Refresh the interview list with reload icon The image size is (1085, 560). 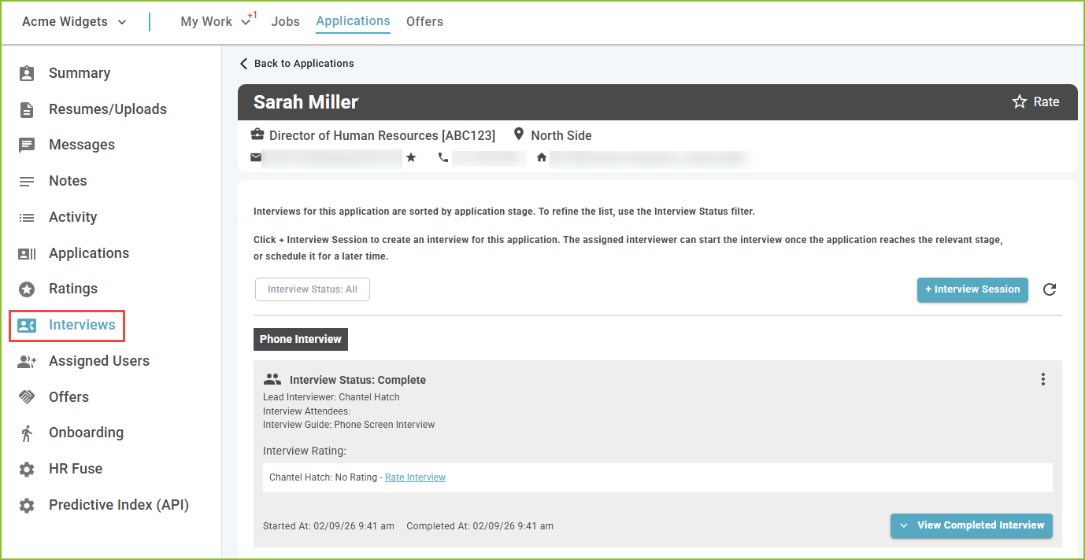(1049, 289)
